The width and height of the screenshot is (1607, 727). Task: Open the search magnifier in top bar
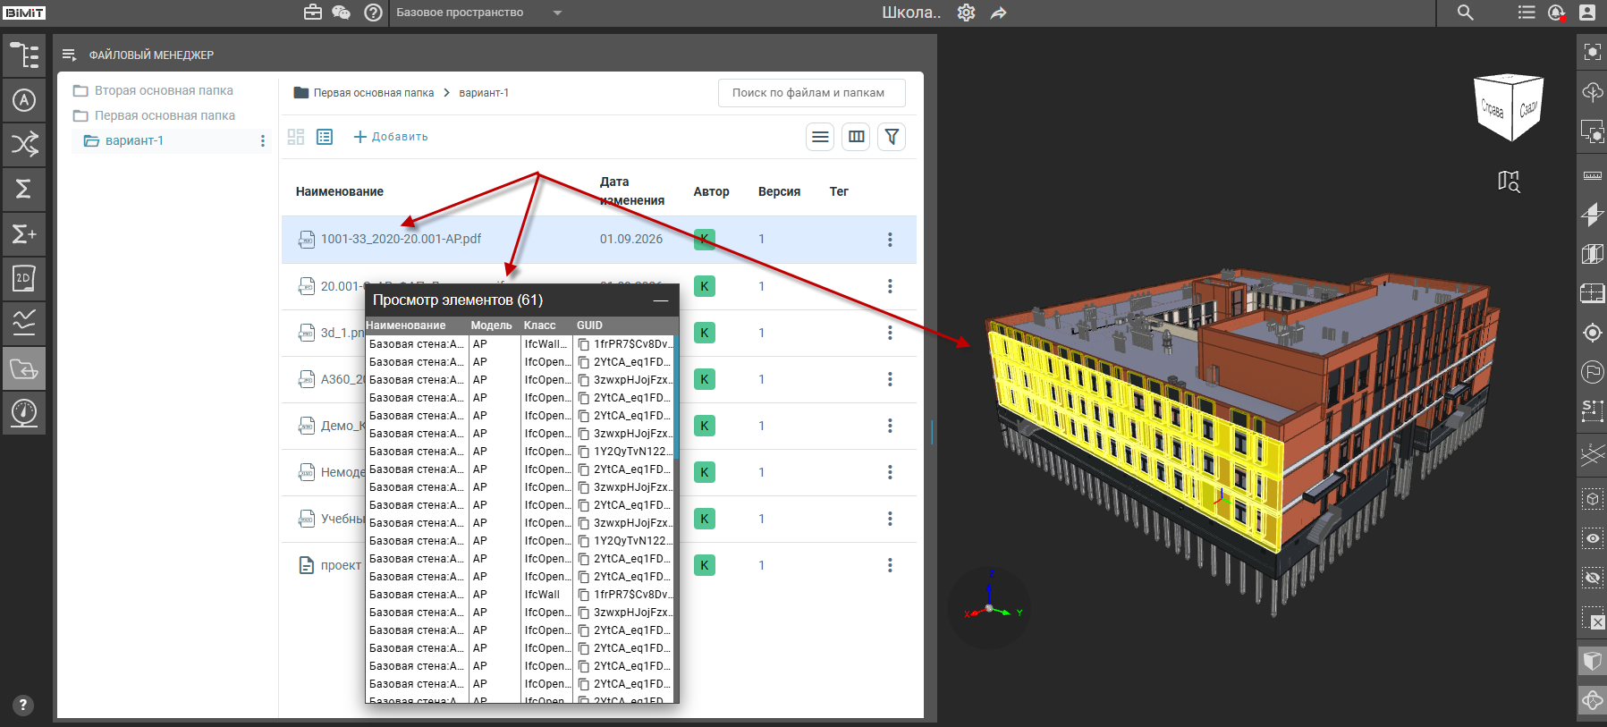point(1465,13)
